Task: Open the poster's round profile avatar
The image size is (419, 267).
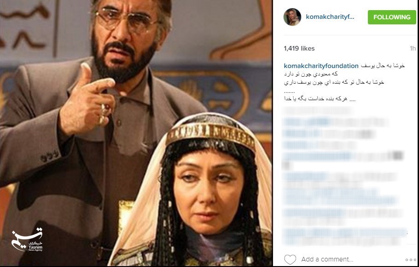Action: (x=292, y=17)
